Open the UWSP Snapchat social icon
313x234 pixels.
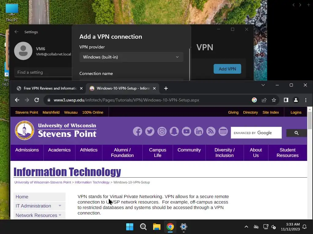174,132
